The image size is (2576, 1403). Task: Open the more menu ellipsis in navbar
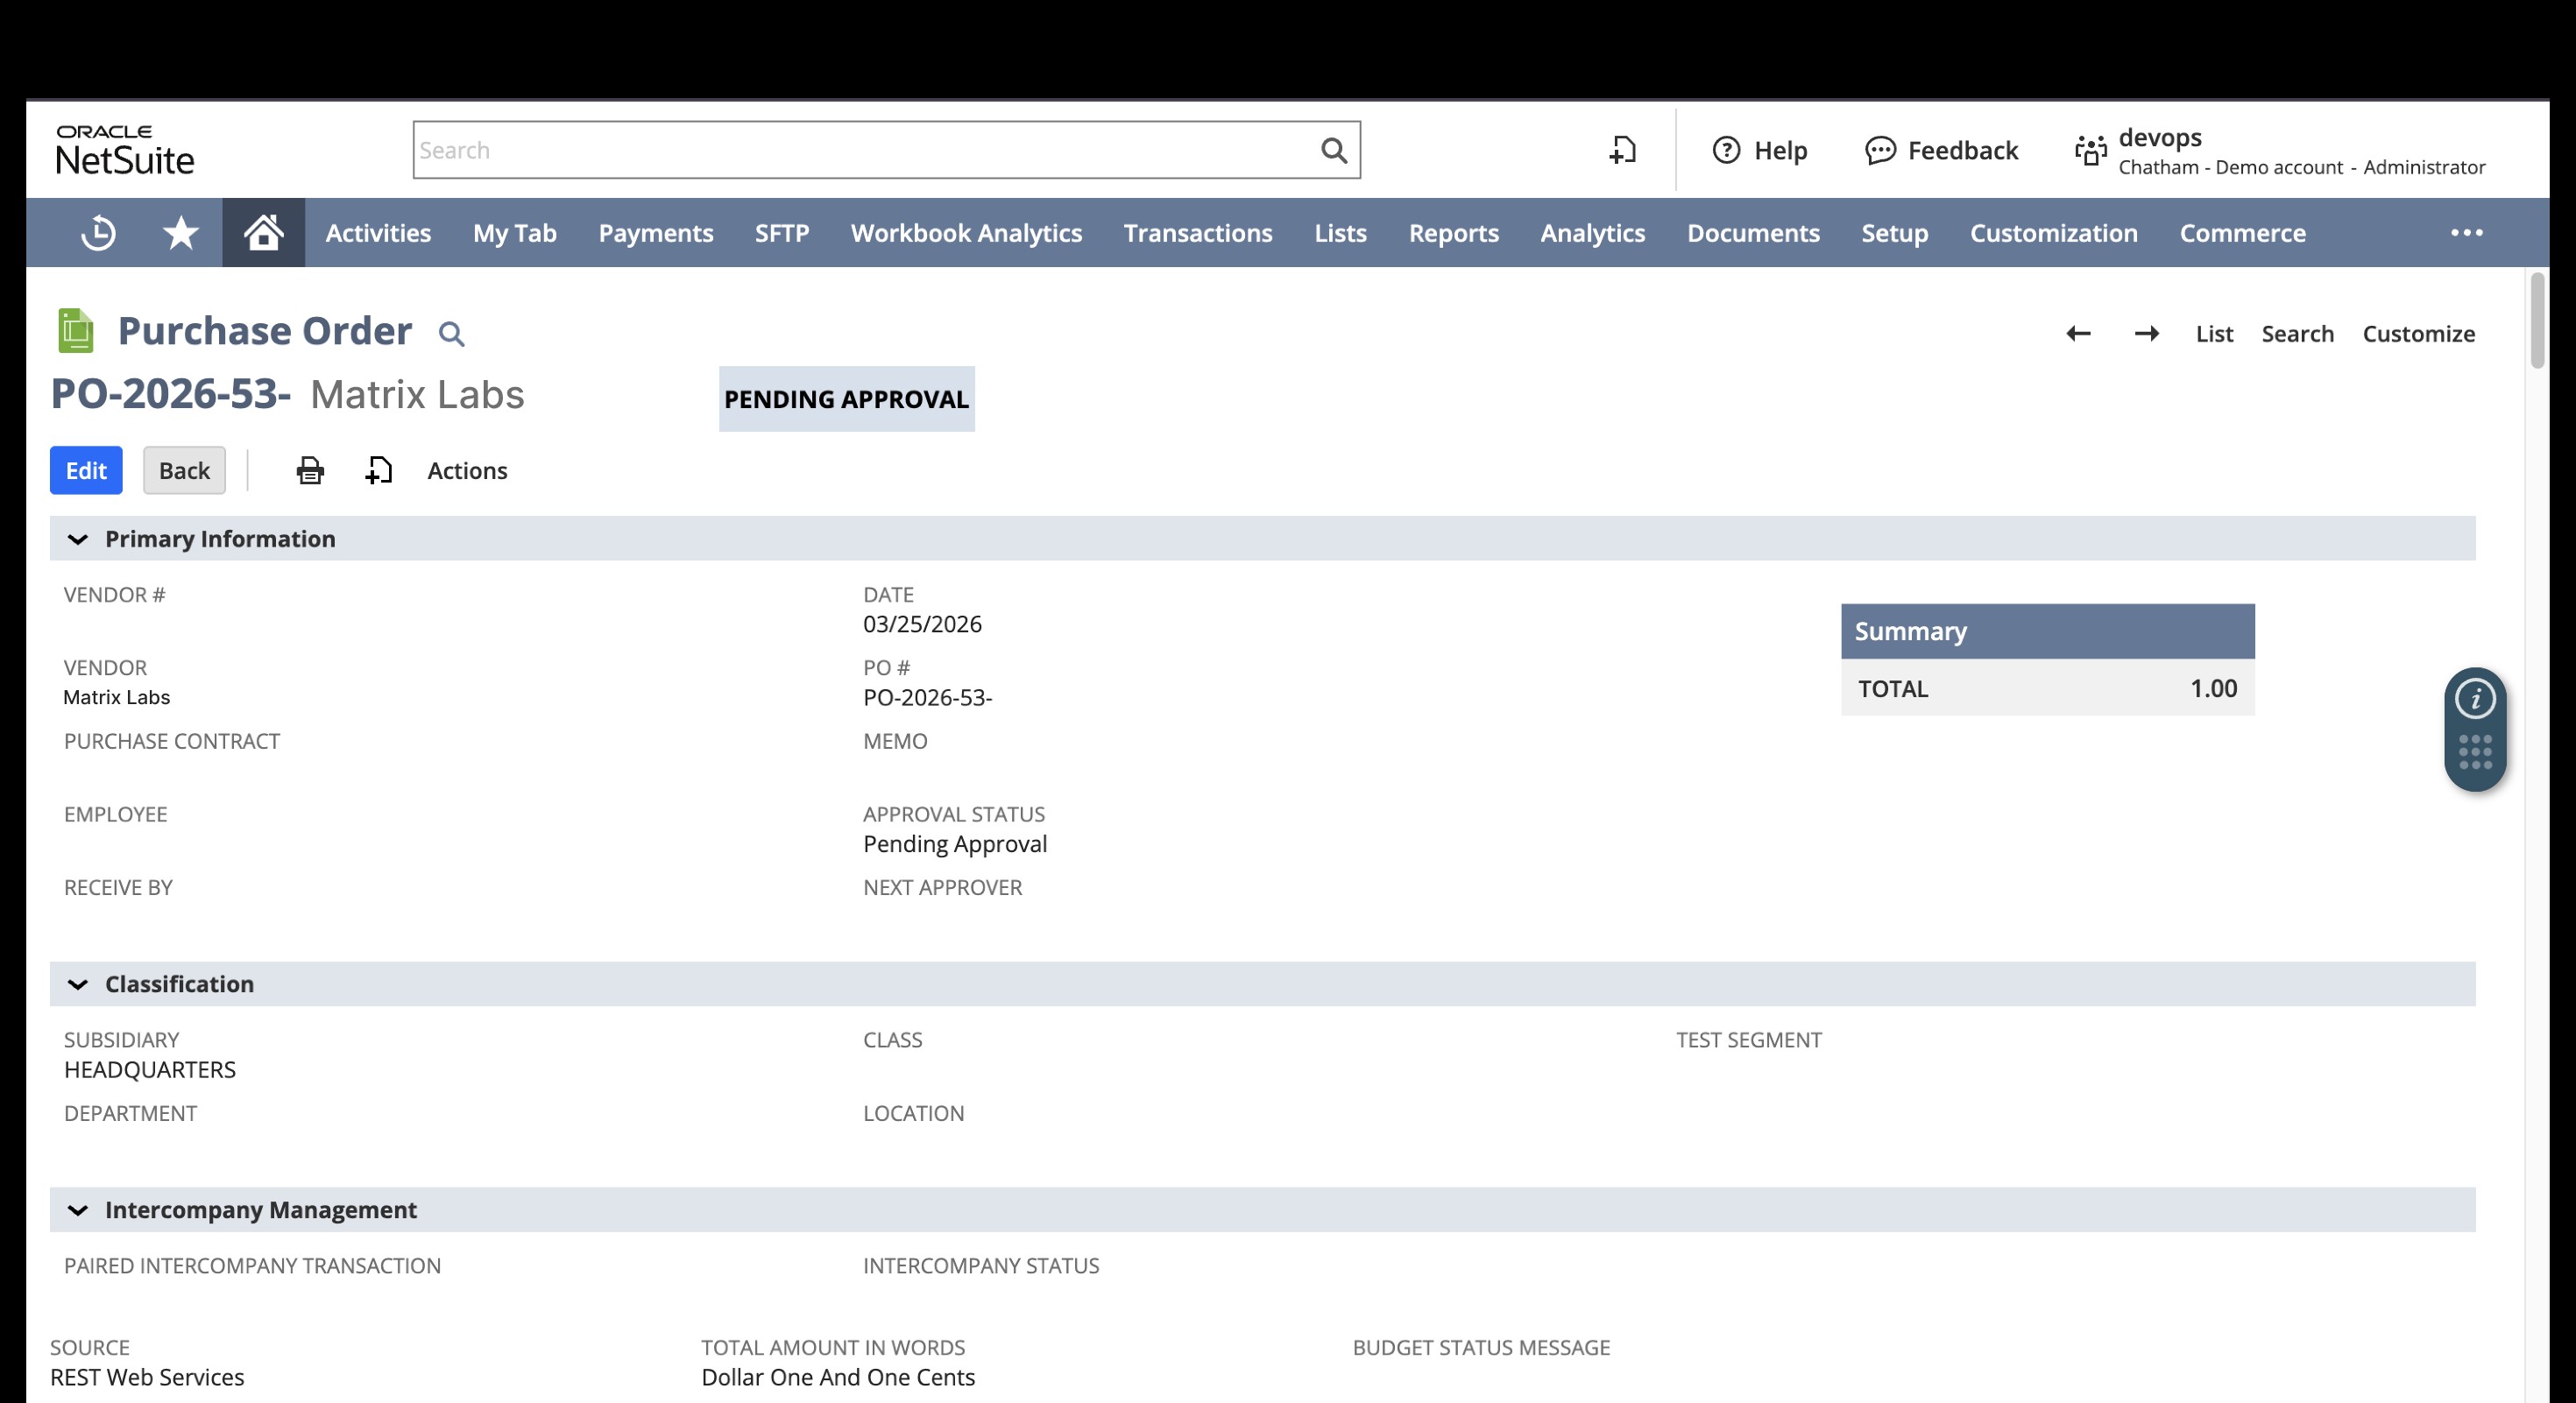2466,233
